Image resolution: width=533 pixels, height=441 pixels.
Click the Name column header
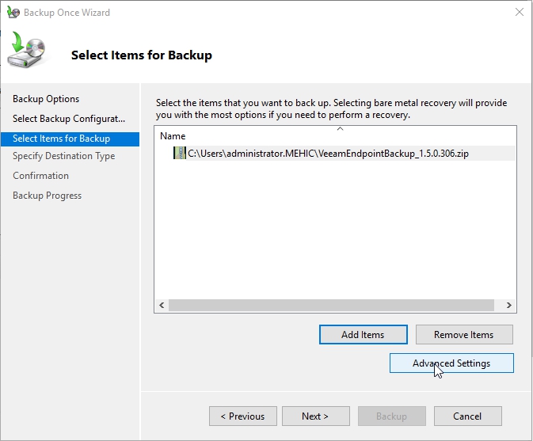(x=173, y=136)
